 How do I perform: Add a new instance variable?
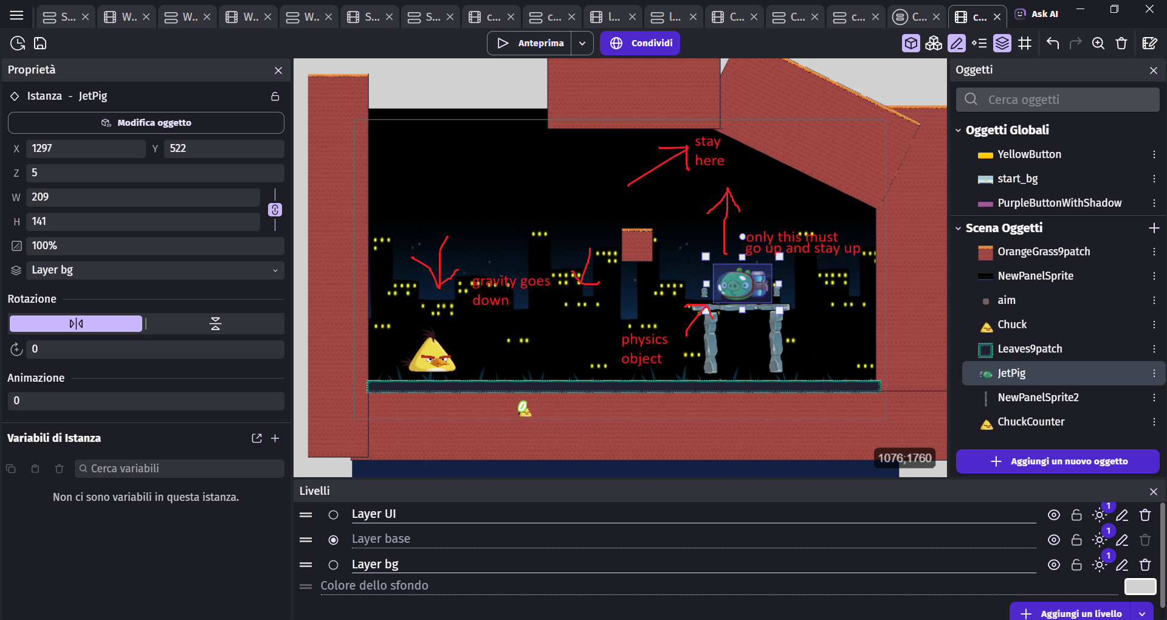tap(275, 438)
